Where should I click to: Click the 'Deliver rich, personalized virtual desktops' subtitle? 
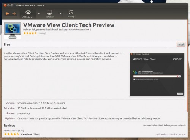pyautogui.click(x=57, y=30)
